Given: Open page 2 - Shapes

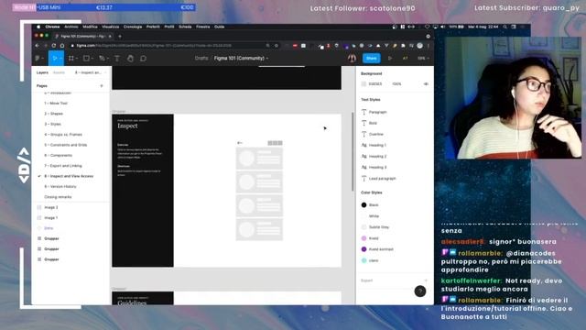Looking at the screenshot, I should click(x=54, y=114).
